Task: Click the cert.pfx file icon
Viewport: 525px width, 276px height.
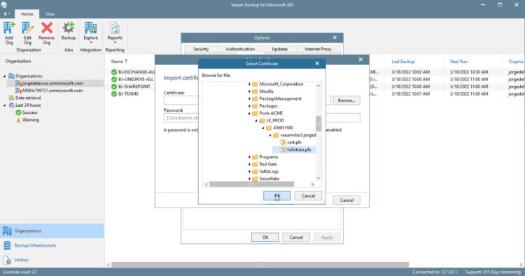Action: [283, 143]
